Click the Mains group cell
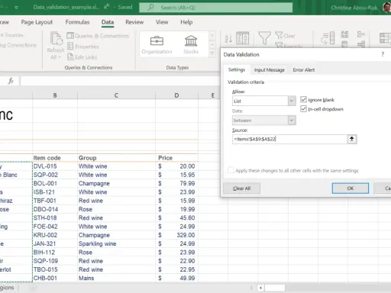Viewport: 391px width, 293px height. 116,278
